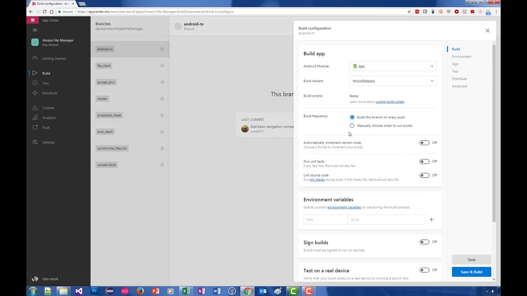Open the 'custom build scripts' link
The width and height of the screenshot is (527, 296).
[x=390, y=102]
